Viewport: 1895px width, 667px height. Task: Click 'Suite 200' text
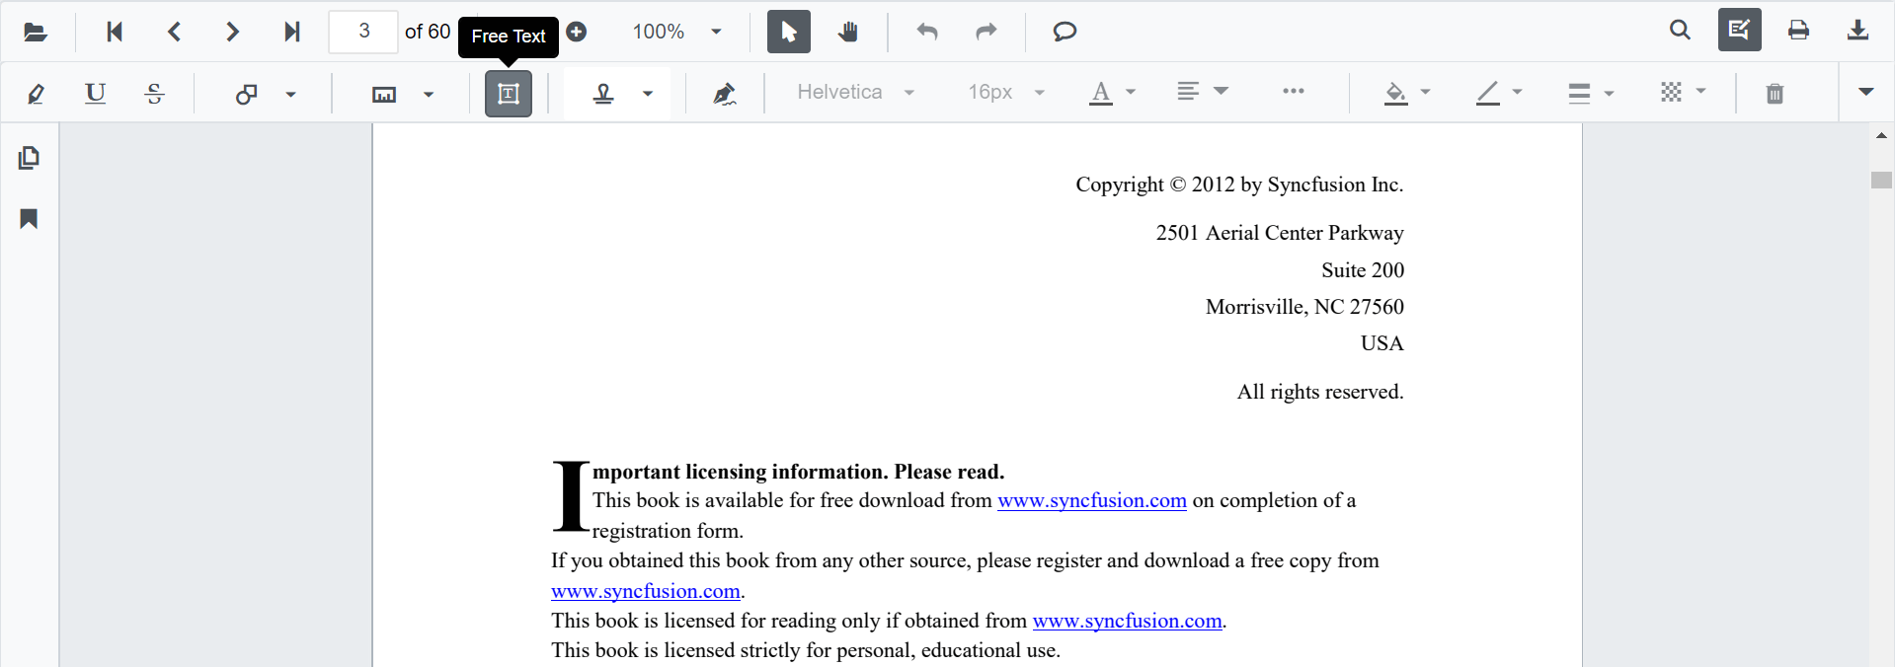[x=1363, y=270]
